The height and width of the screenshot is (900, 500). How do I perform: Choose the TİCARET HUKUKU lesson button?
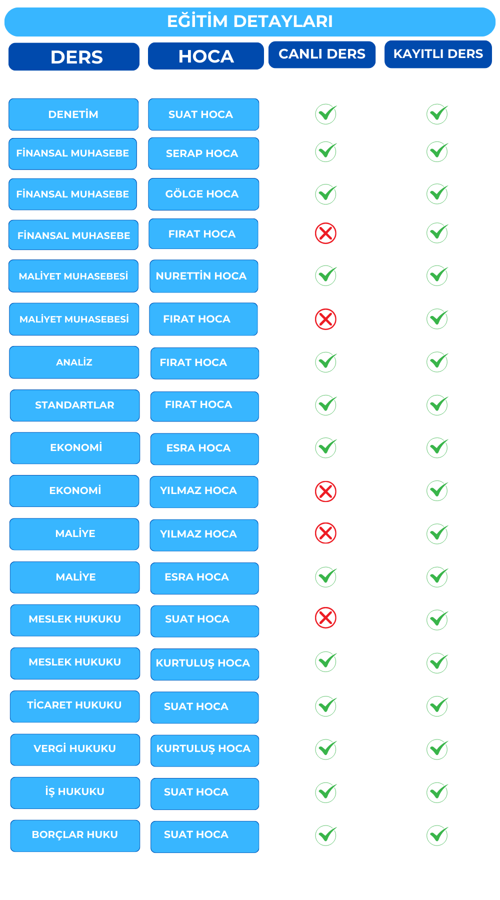point(75,706)
